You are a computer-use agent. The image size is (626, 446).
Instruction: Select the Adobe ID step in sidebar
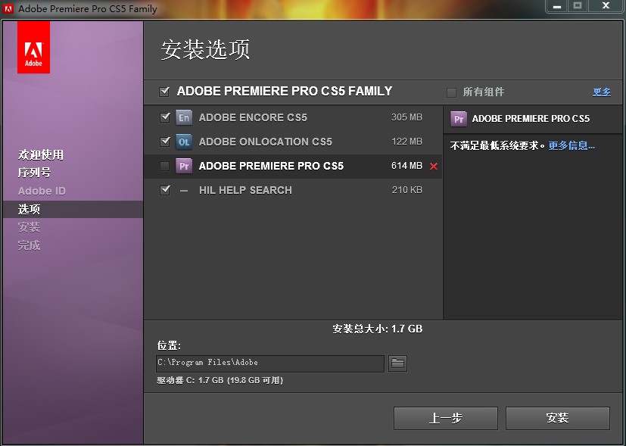[x=42, y=191]
